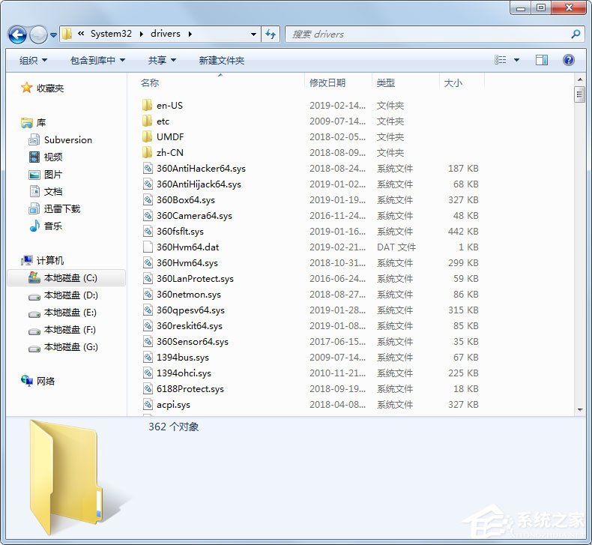Select the etc folder icon
Screen dimensions: 592x545
[x=147, y=121]
